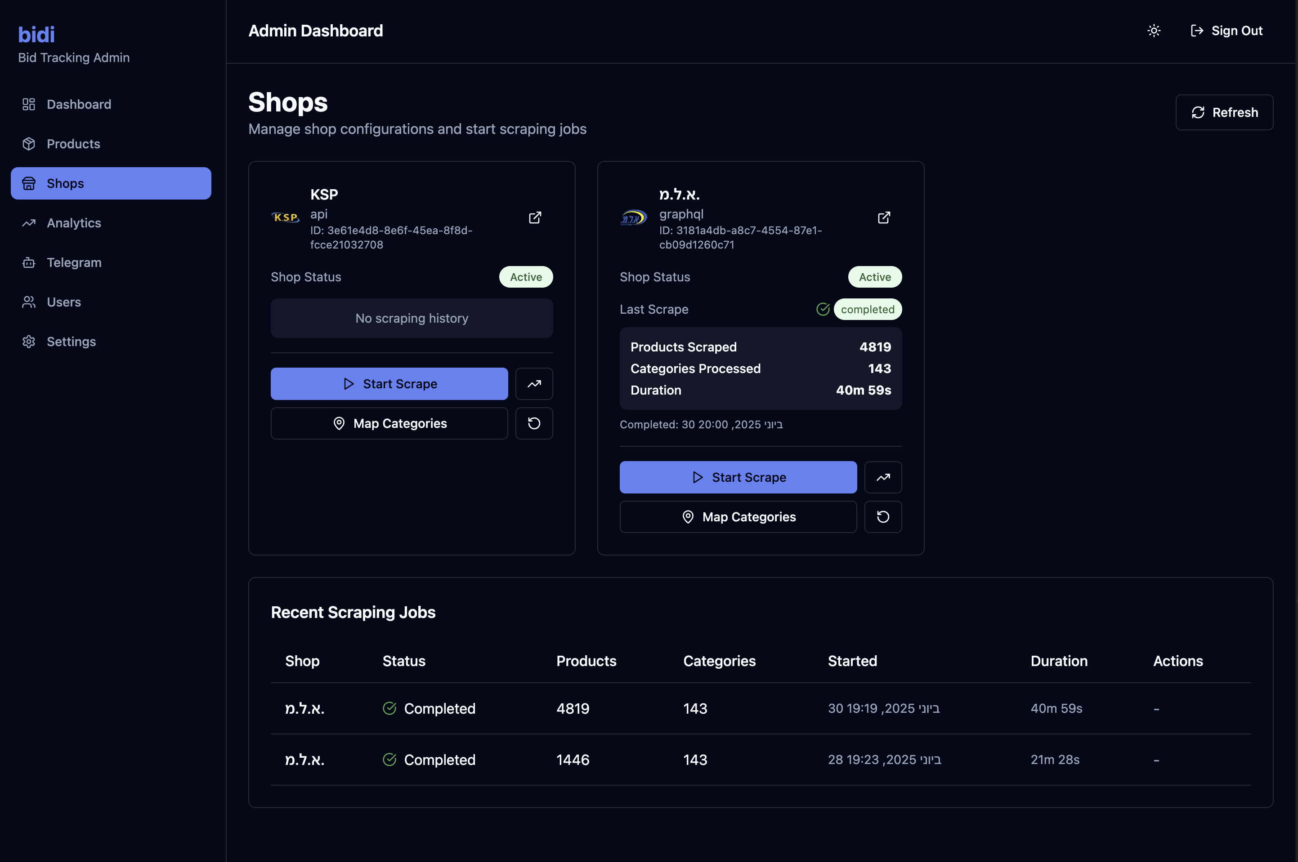Click the graphql shop logo thumbnail
Screen dimensions: 1298x862
(x=634, y=218)
